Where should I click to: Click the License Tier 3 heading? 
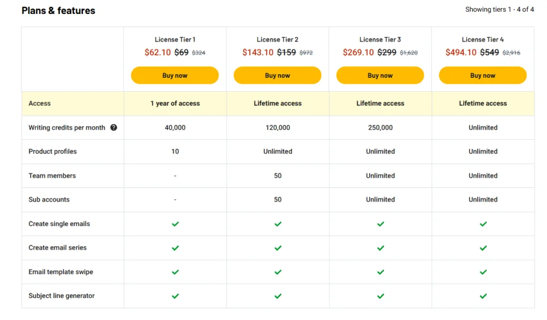click(x=380, y=39)
